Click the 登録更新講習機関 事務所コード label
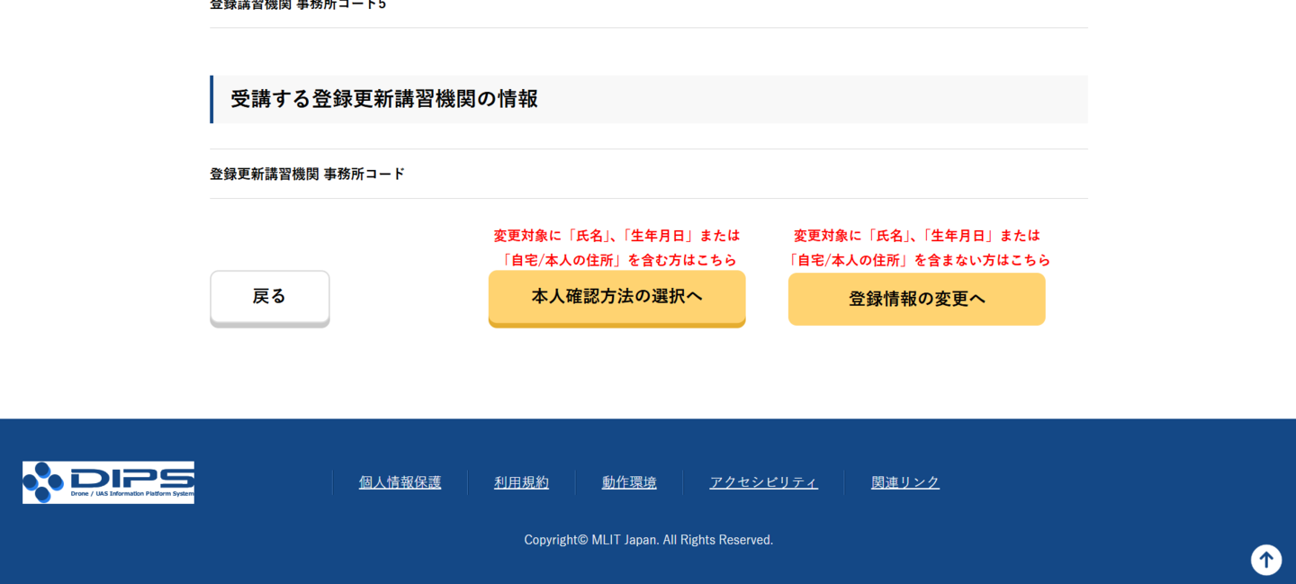1296x584 pixels. coord(307,174)
